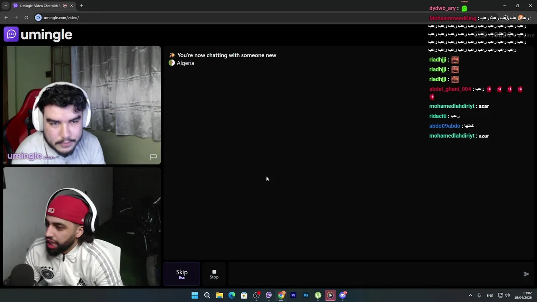
Task: Open the purple chat app in taskbar
Action: coord(268,295)
